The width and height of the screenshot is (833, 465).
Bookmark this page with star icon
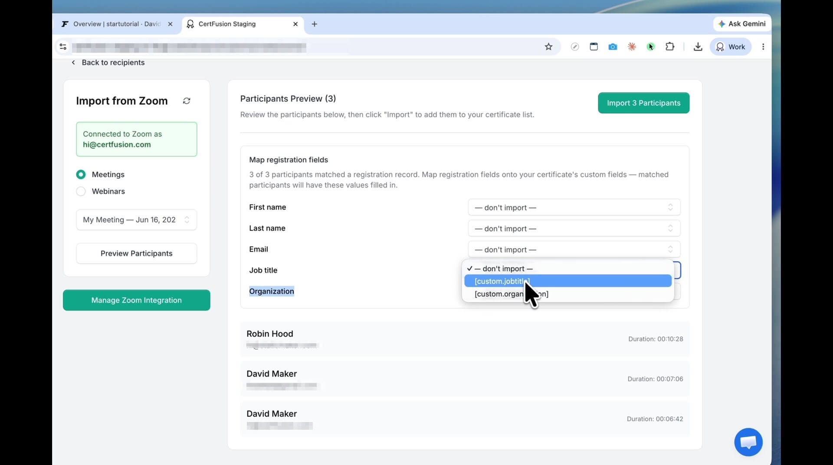coord(548,47)
